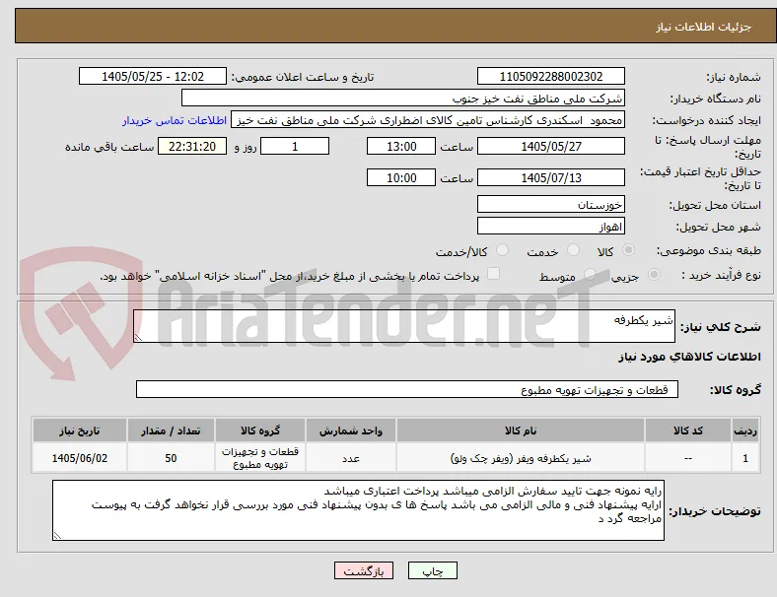Open the اطلاعات تماس خریدار link
This screenshot has width=777, height=597.
(x=175, y=120)
